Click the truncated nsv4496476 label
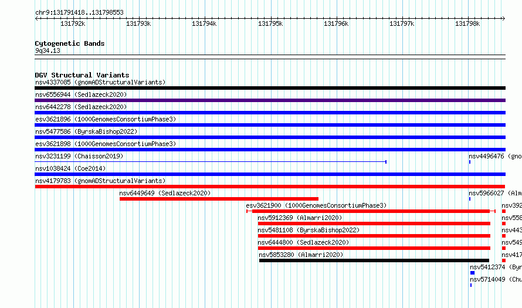This screenshot has width=522, height=308. (495, 156)
